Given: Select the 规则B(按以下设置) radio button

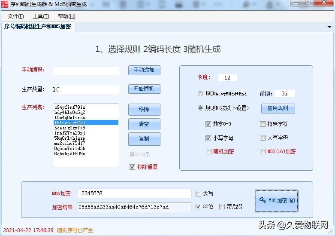Looking at the screenshot, I should (x=200, y=108).
